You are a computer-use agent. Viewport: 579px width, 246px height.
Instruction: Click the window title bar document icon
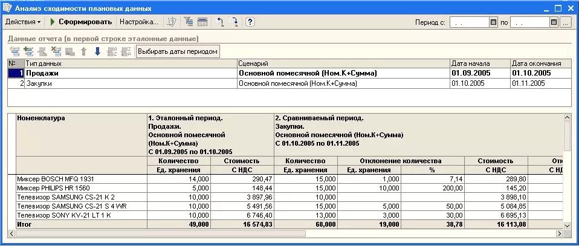(7, 7)
